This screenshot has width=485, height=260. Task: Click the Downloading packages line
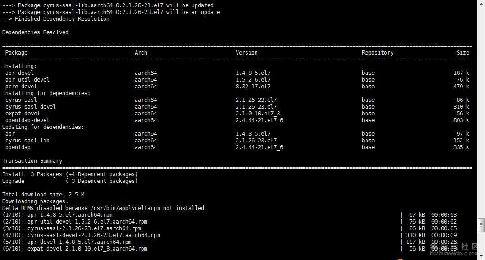[35, 201]
